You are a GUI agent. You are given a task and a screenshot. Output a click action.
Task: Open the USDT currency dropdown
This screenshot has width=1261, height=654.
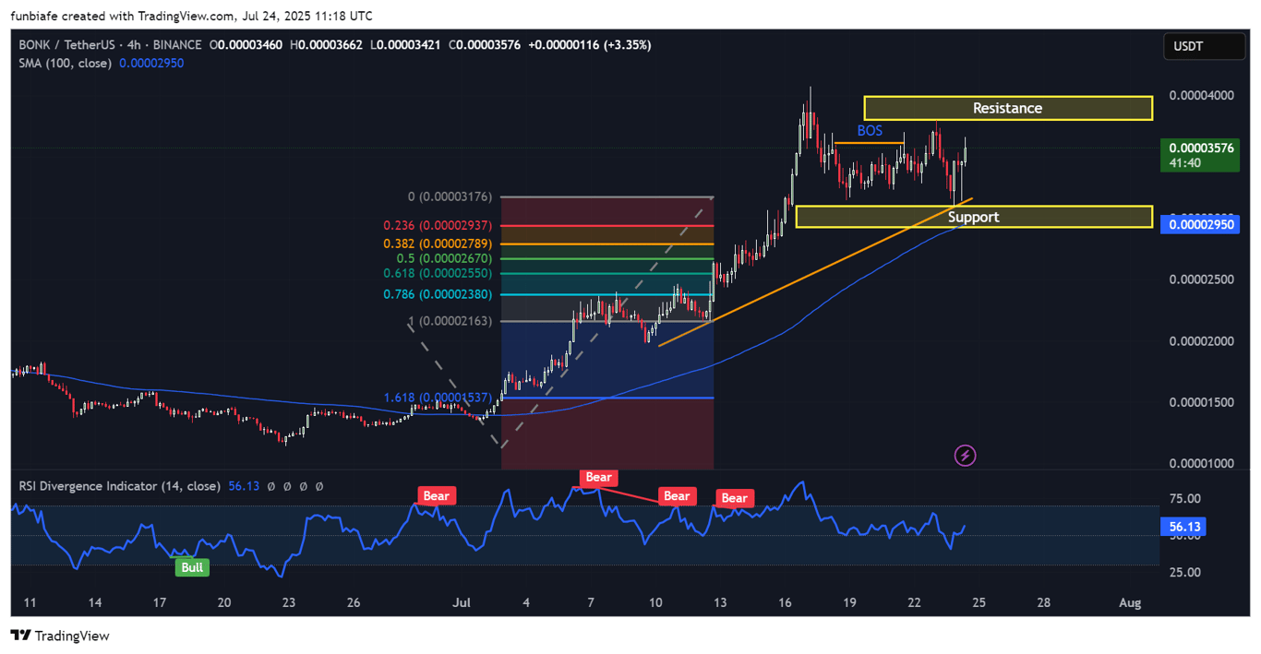pyautogui.click(x=1204, y=44)
